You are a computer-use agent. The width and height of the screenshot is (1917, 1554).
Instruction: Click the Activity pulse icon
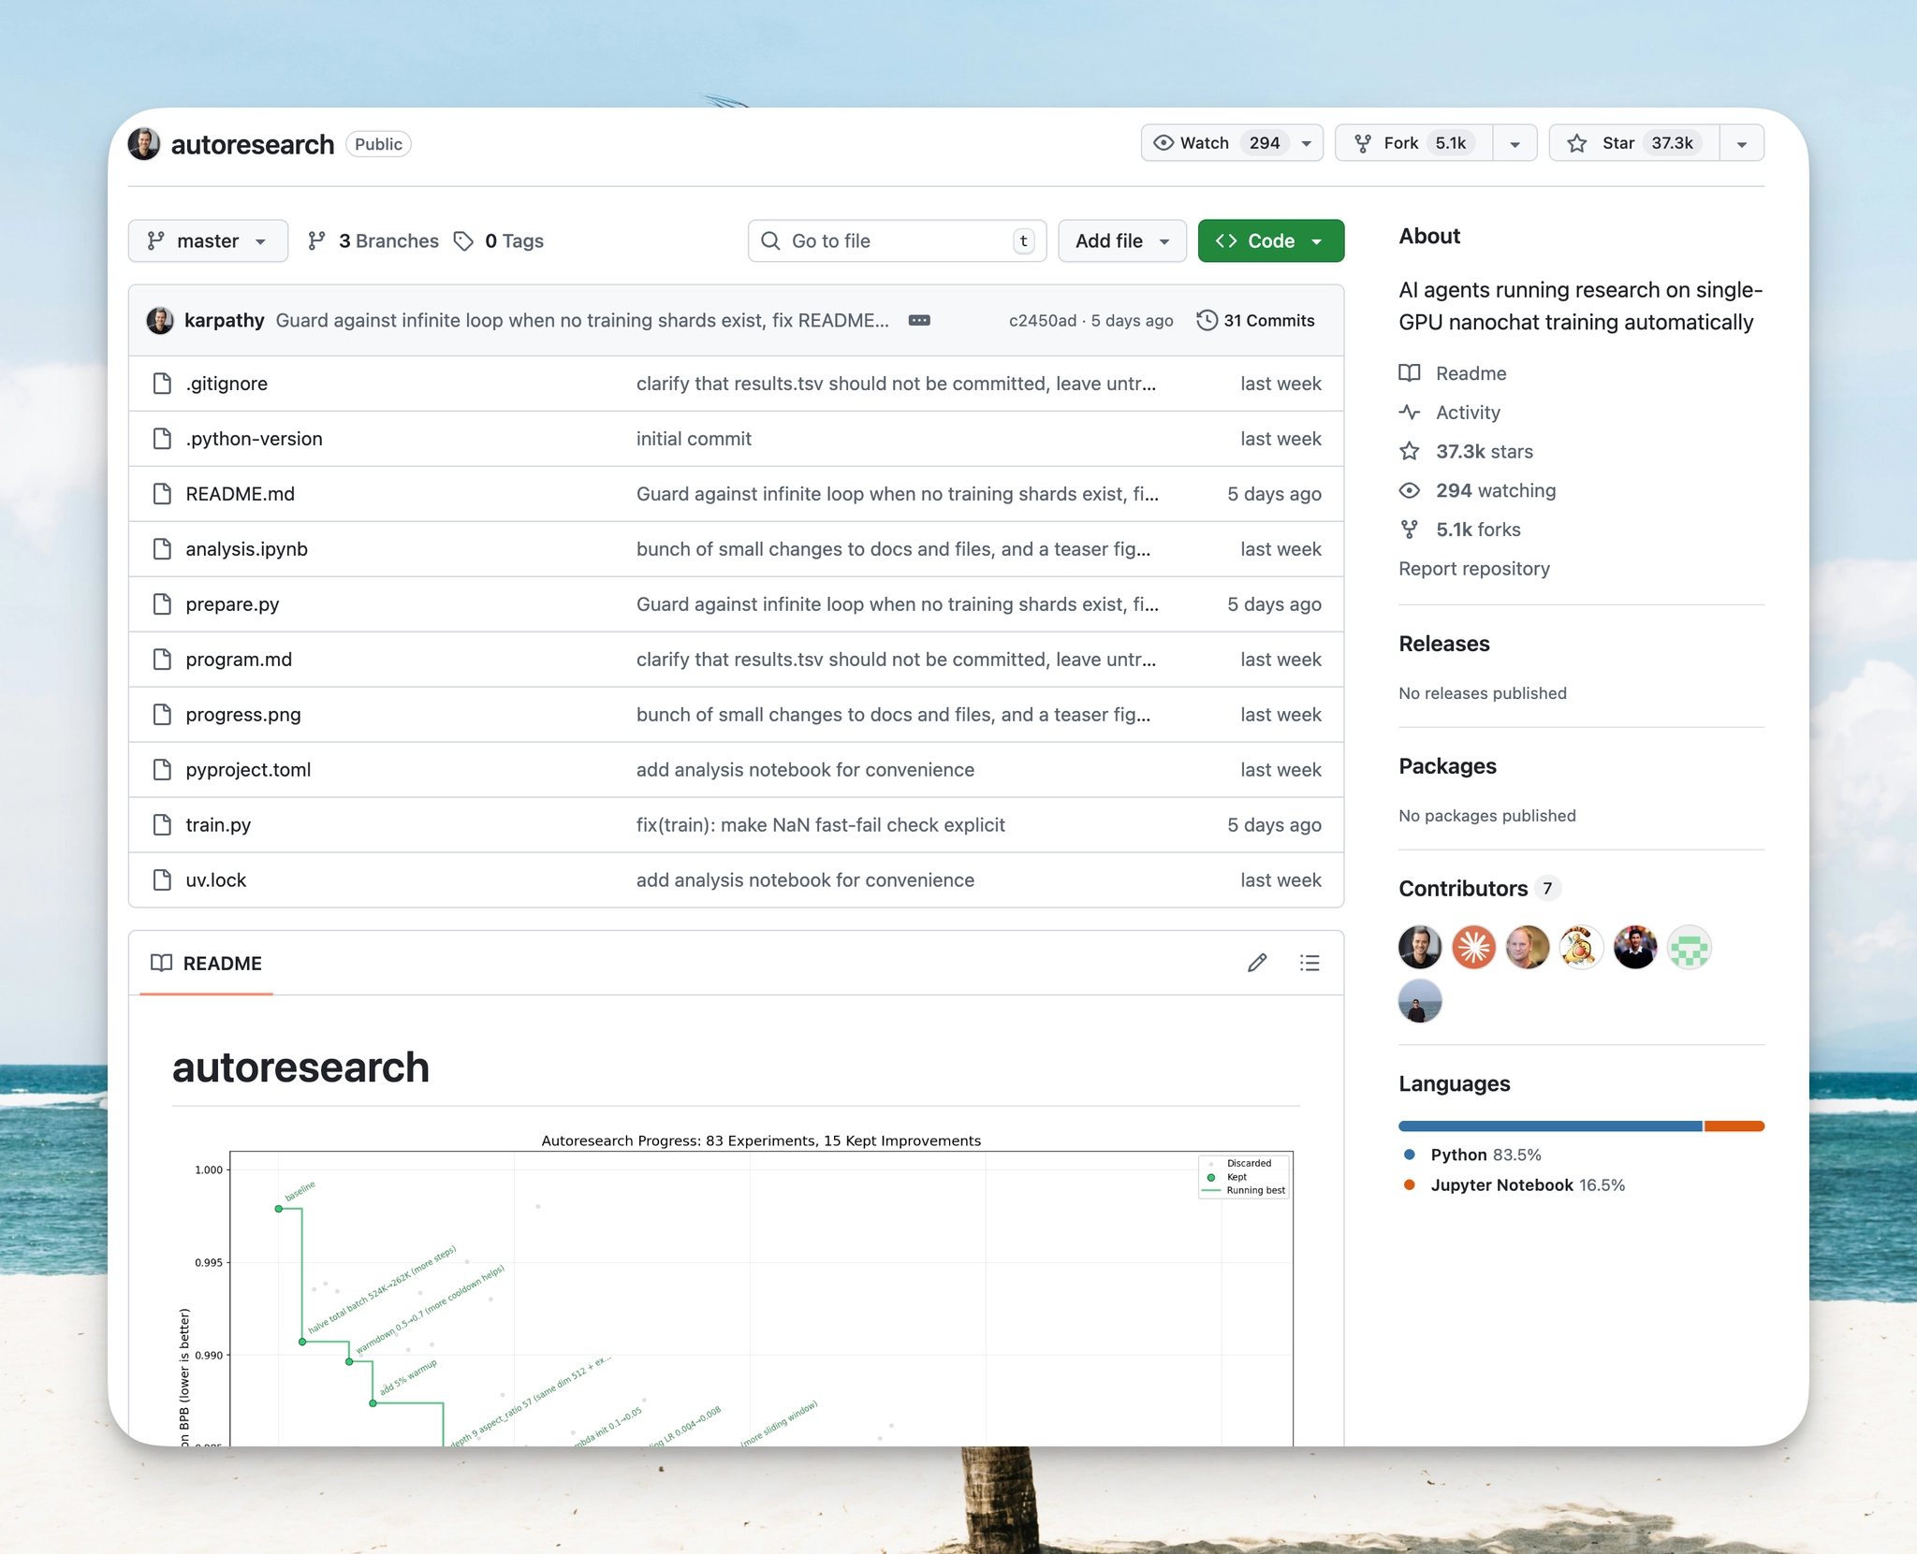[1410, 412]
